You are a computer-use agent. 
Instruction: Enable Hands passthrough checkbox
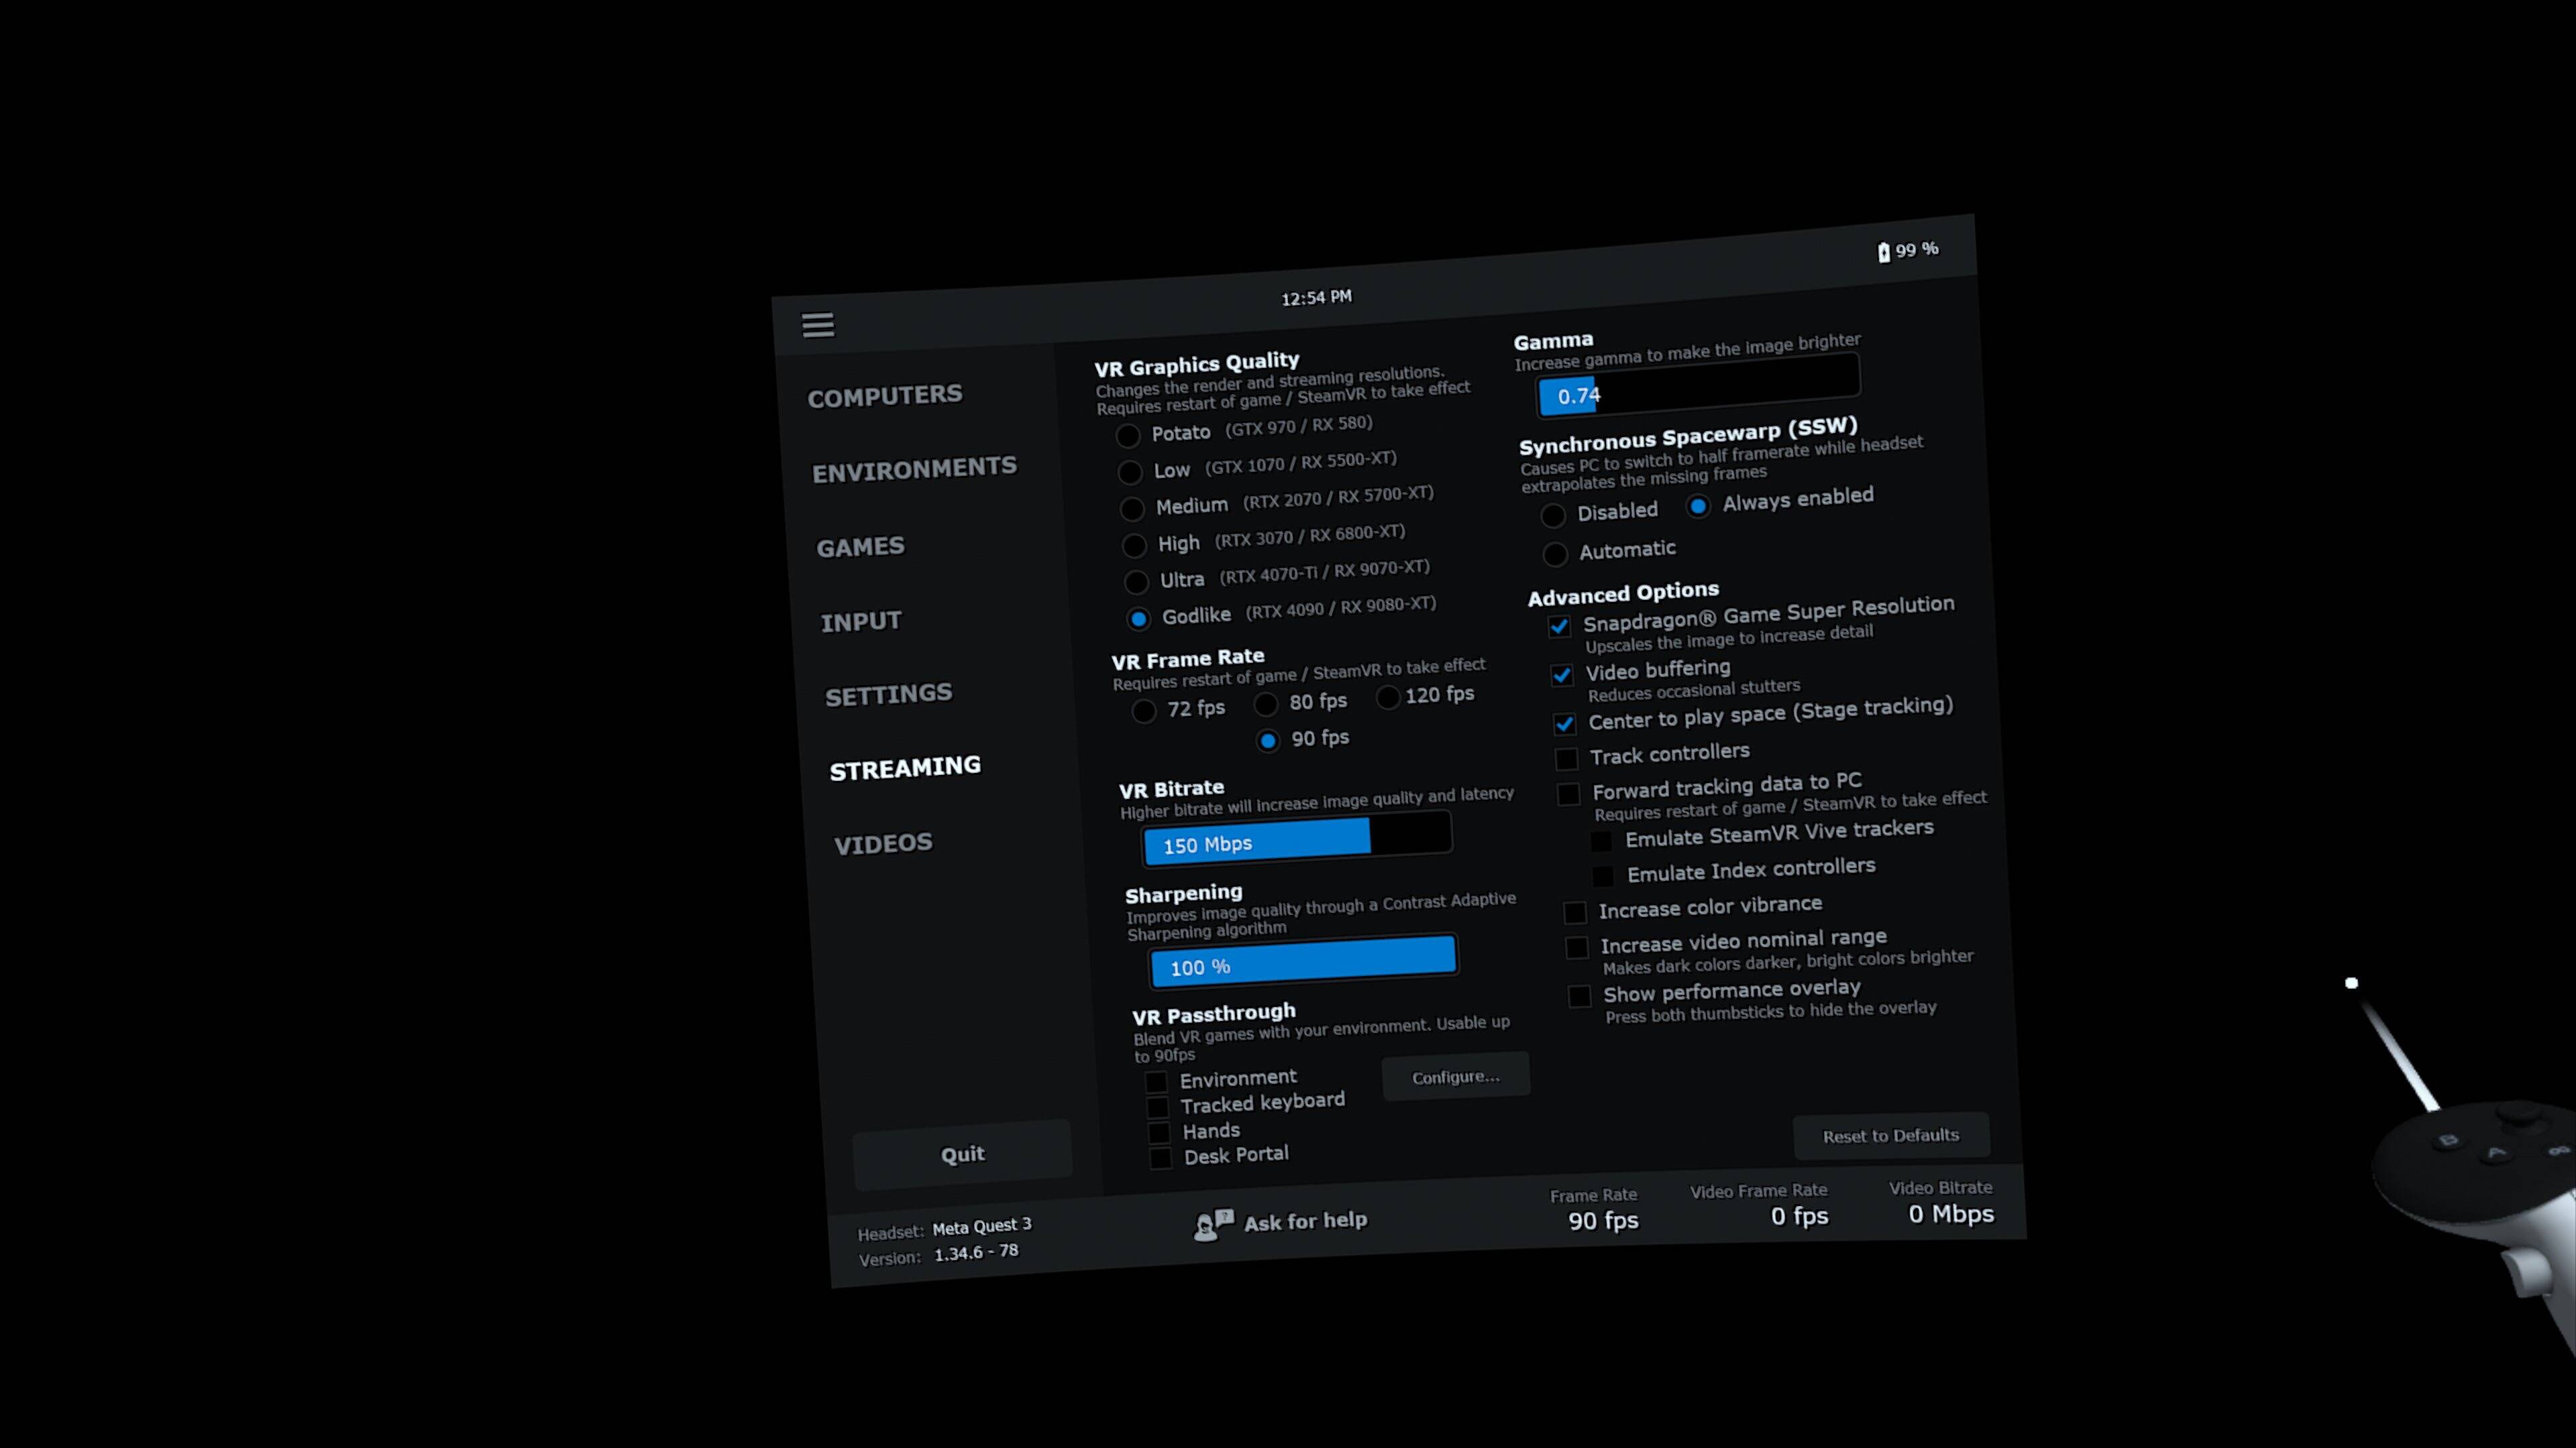[1159, 1133]
